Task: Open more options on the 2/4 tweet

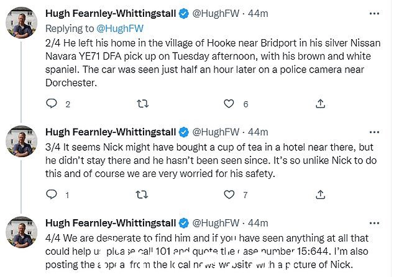Action: (374, 14)
